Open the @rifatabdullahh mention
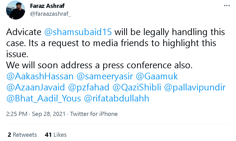Screen dimensions: 236x141 pyautogui.click(x=116, y=99)
